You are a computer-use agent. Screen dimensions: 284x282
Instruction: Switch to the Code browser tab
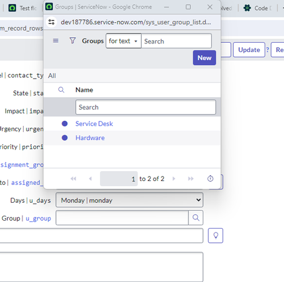[258, 8]
